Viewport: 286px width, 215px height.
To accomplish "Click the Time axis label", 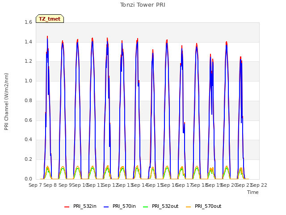I will coord(253,192).
